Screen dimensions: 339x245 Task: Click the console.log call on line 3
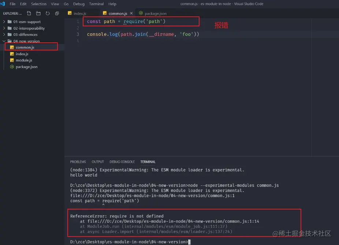coord(102,34)
